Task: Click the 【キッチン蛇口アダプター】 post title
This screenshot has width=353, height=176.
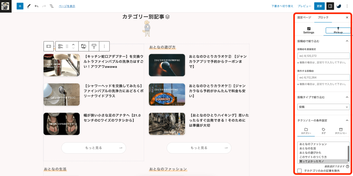Action: (x=114, y=61)
